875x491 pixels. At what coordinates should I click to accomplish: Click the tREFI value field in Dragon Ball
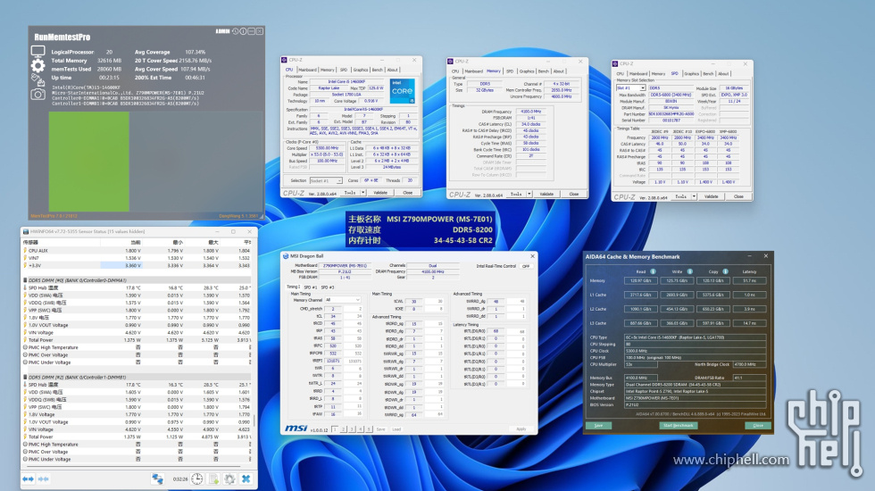pyautogui.click(x=333, y=361)
